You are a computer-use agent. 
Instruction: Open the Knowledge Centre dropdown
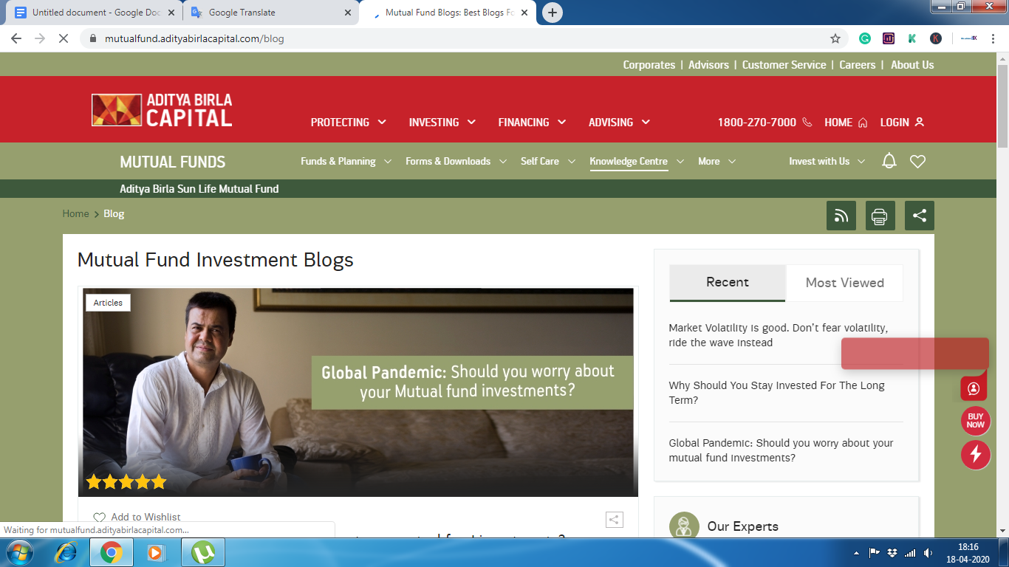point(637,161)
